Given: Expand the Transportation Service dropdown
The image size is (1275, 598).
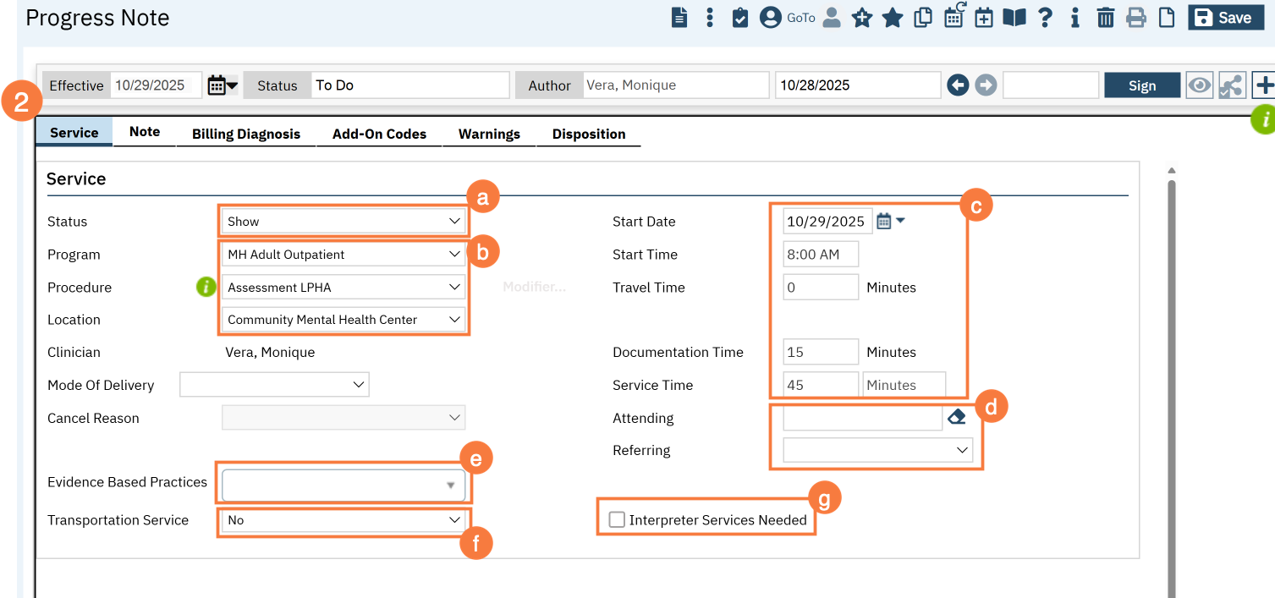Looking at the screenshot, I should point(344,520).
